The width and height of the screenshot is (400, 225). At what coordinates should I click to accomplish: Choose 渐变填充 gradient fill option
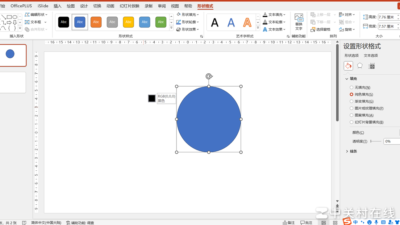[352, 101]
